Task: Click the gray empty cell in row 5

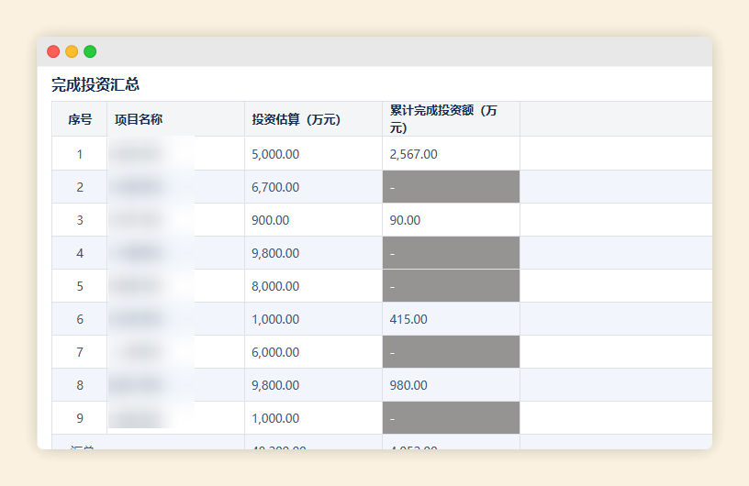Action: click(x=451, y=286)
